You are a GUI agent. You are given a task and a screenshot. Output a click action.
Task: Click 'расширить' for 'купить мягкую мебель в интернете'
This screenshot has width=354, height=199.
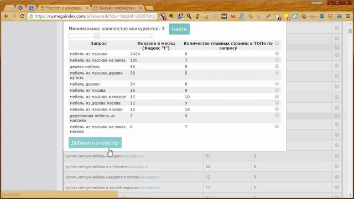pyautogui.click(x=138, y=166)
